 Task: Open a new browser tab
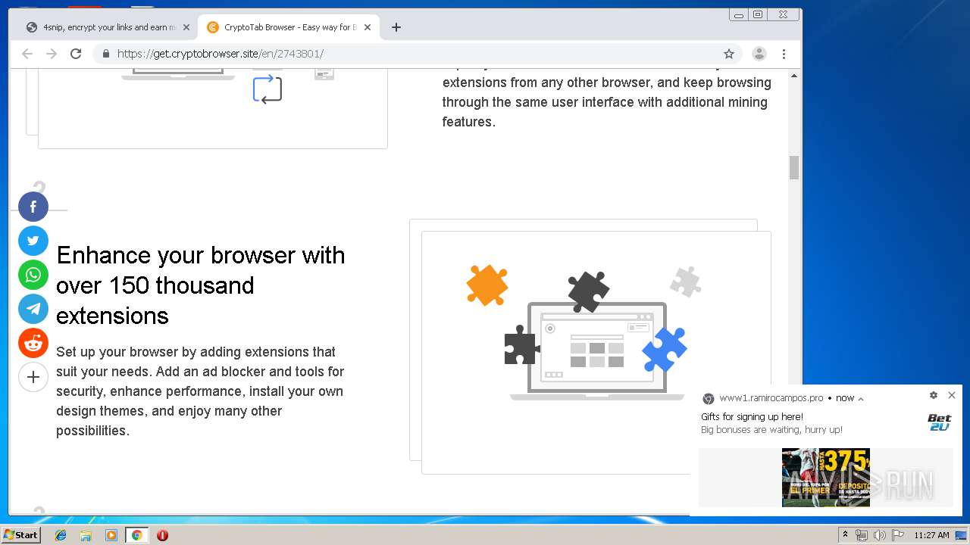pos(396,27)
